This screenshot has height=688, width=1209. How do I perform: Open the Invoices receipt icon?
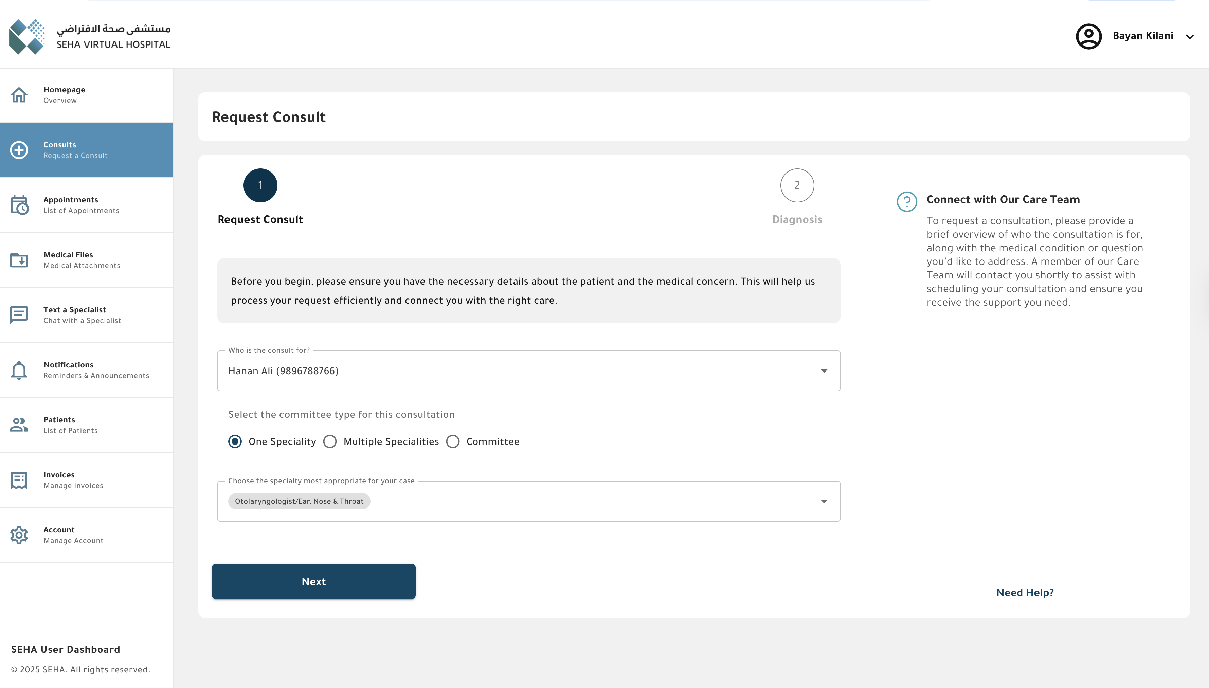19,480
